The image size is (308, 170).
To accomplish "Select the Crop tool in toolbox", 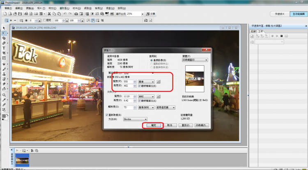I will (4, 53).
